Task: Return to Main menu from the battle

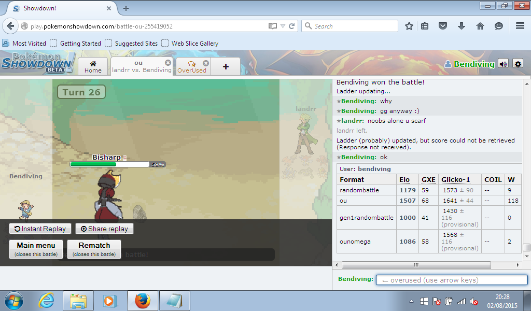Action: (x=36, y=249)
